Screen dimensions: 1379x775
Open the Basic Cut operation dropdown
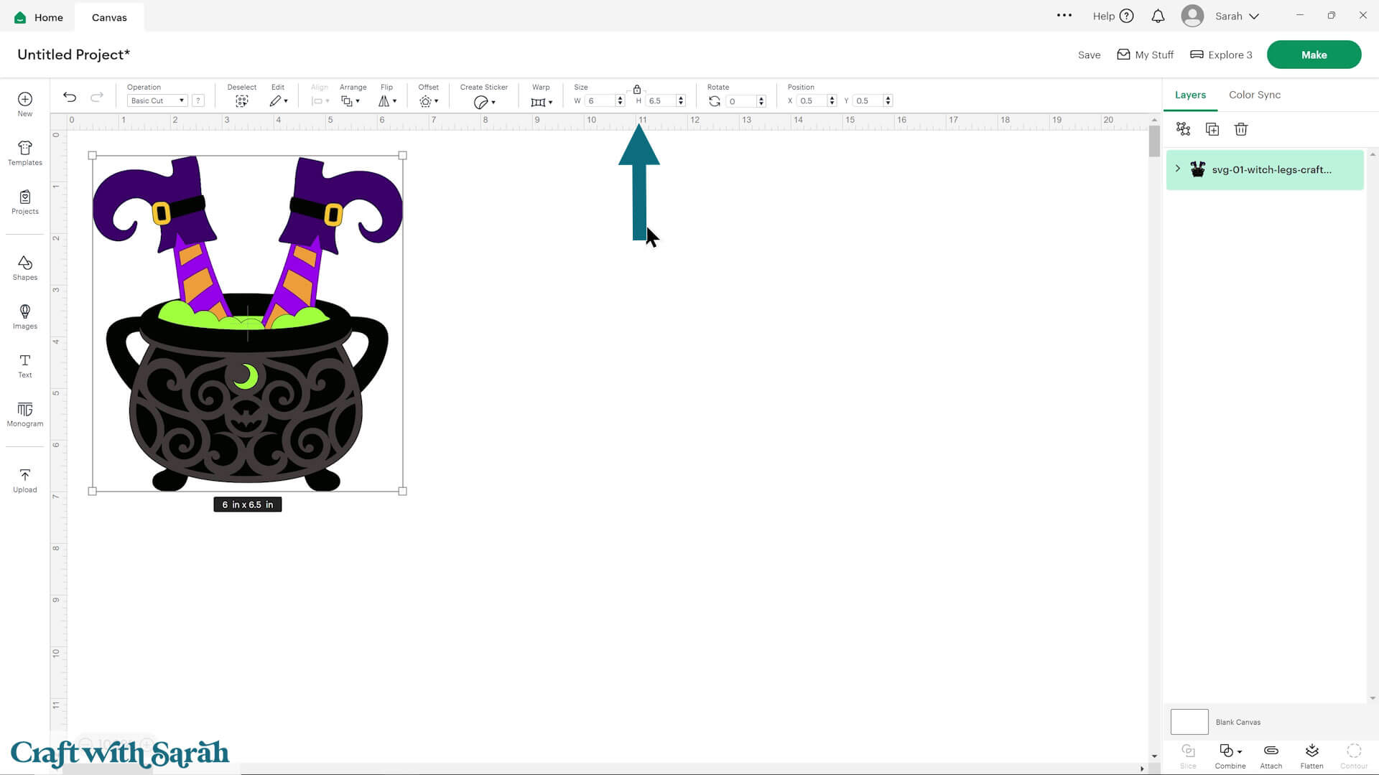157,100
